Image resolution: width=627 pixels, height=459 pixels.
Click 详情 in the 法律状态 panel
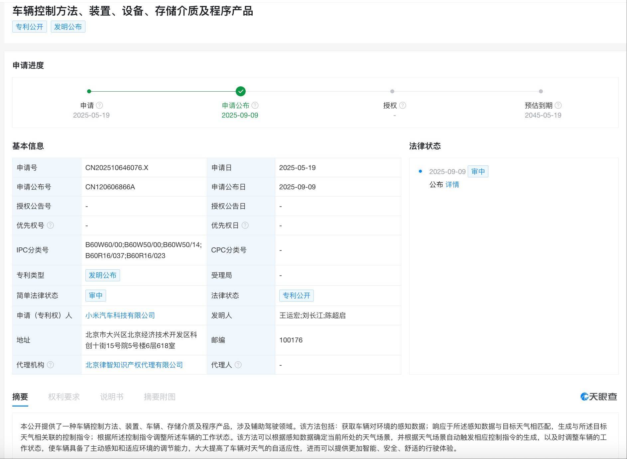[x=452, y=184]
